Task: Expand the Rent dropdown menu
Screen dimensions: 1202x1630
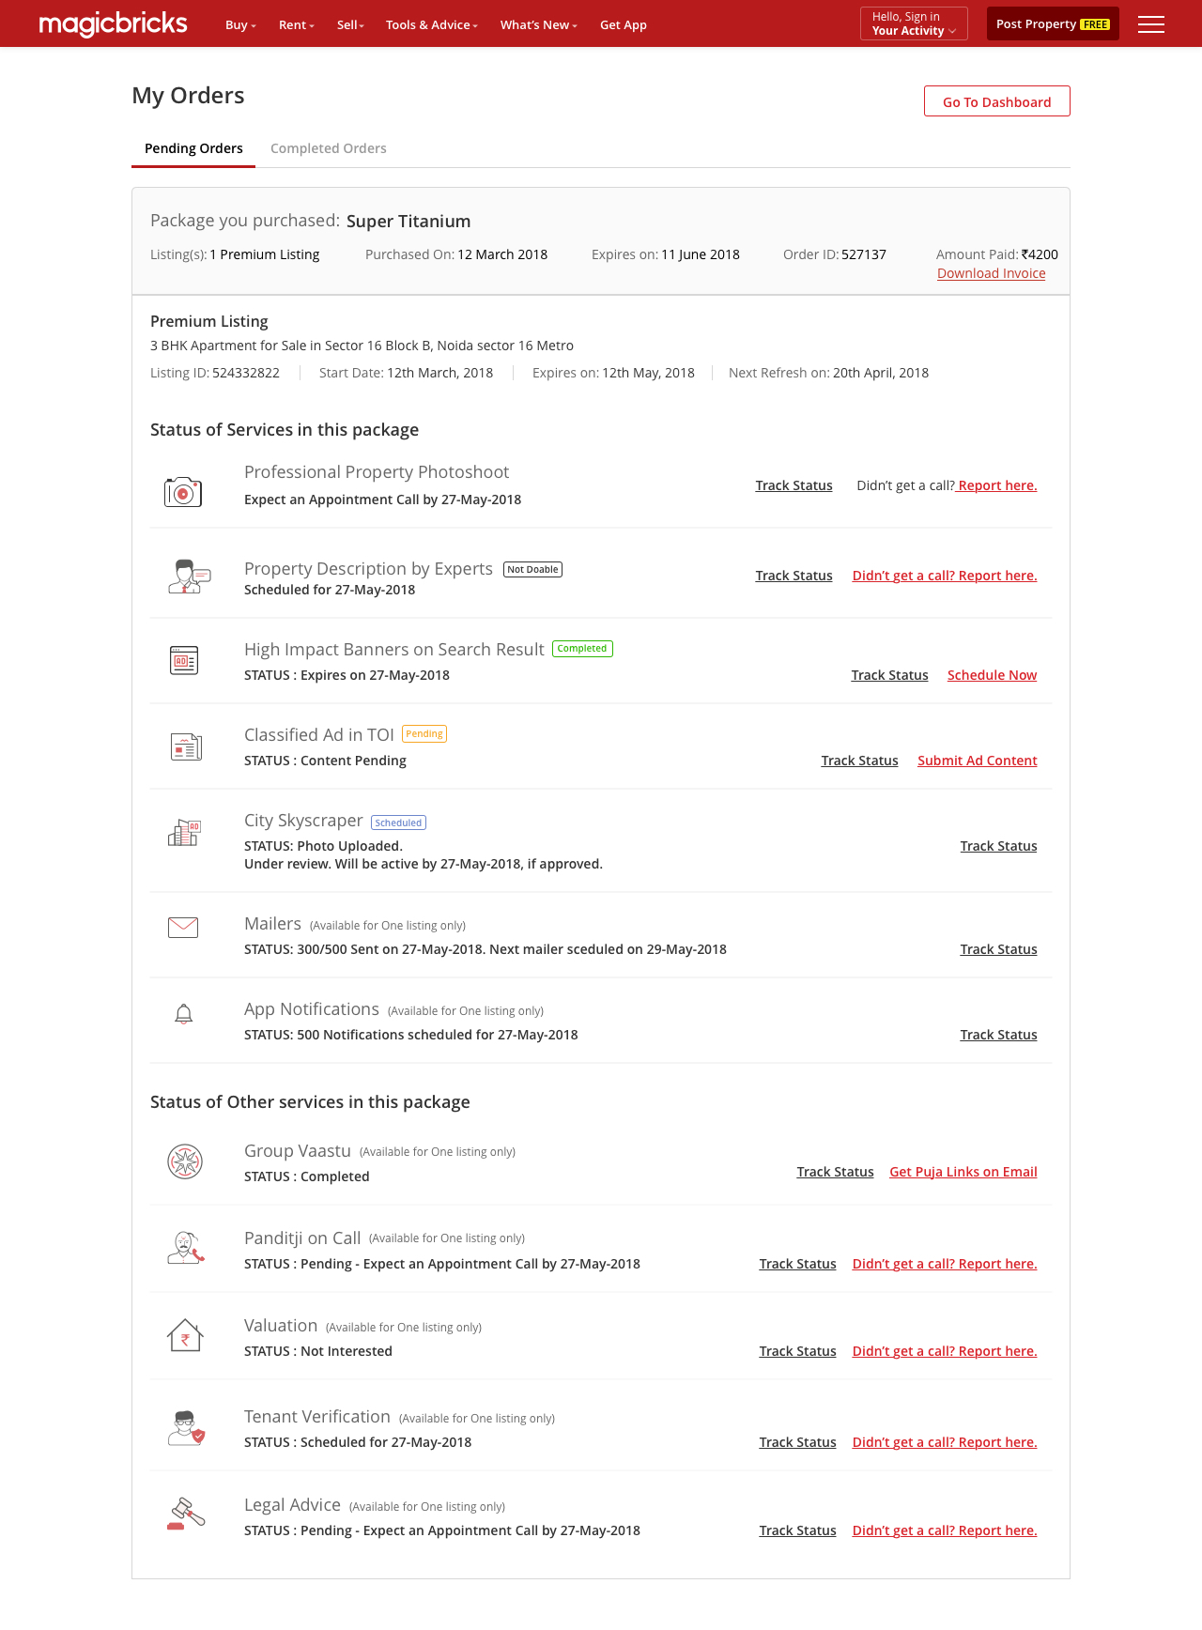Action: pos(296,25)
